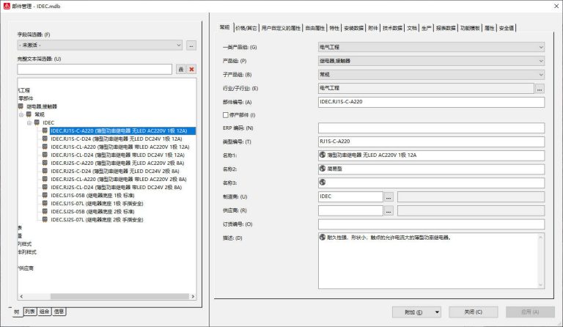Open the 功能模板 tab
The image size is (563, 327).
(x=470, y=28)
